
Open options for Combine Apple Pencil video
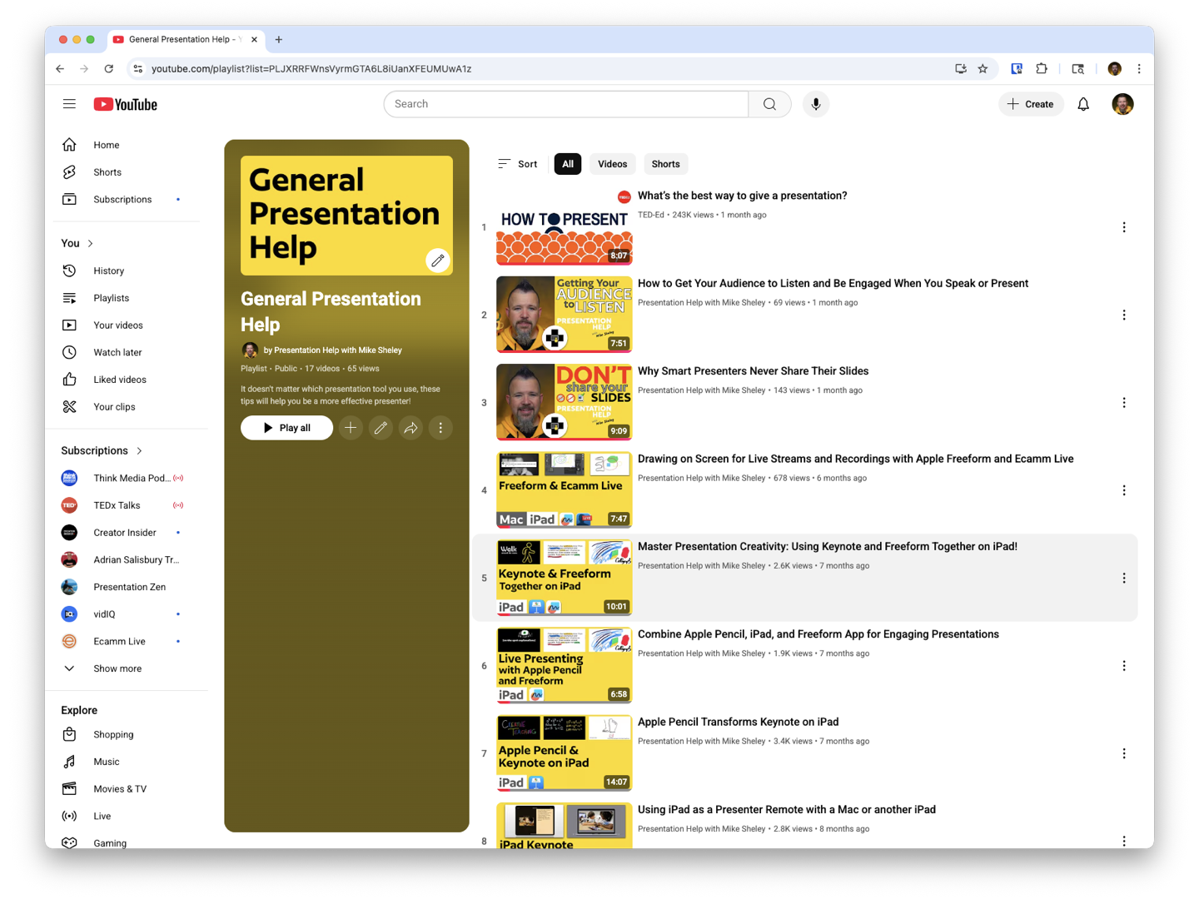pos(1124,666)
